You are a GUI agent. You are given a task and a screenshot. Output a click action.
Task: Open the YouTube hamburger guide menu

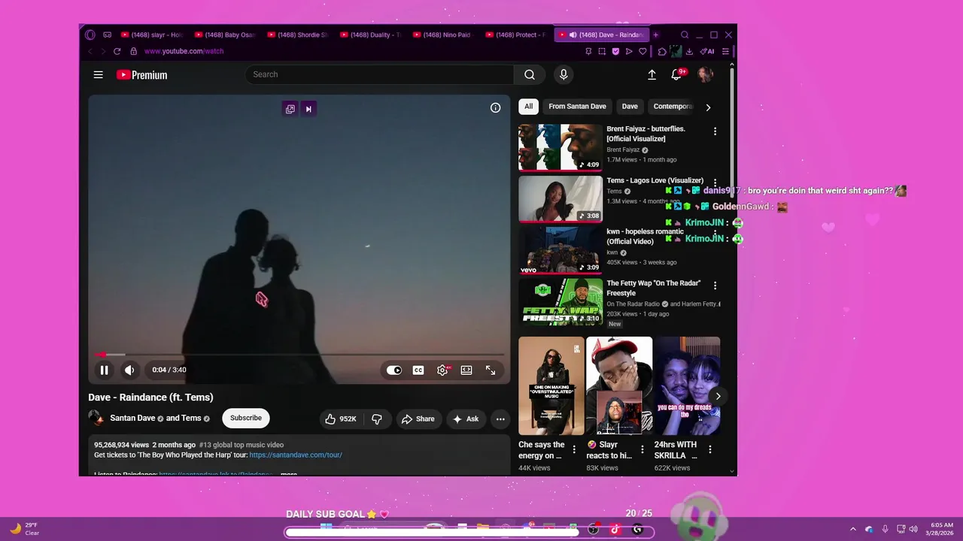coord(98,74)
